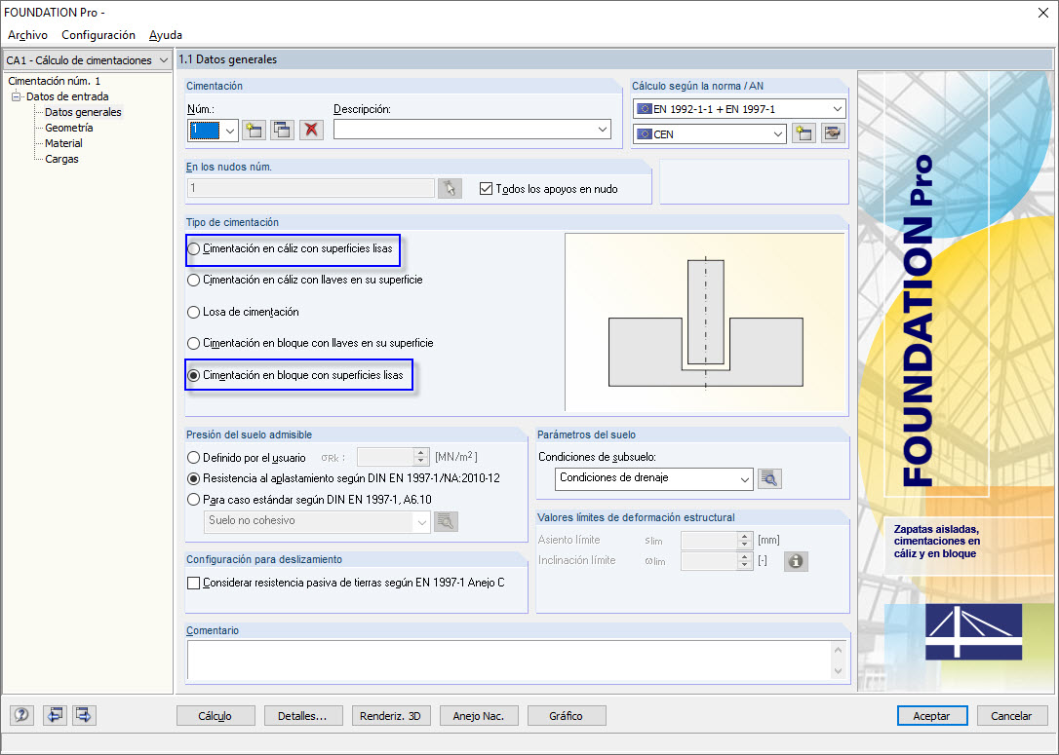1059x755 pixels.
Task: Select Cimentación en cáliz con llaves en su superficie
Action: click(x=194, y=280)
